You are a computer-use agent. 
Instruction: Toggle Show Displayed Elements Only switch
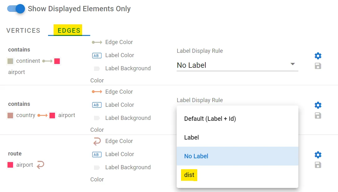[16, 9]
